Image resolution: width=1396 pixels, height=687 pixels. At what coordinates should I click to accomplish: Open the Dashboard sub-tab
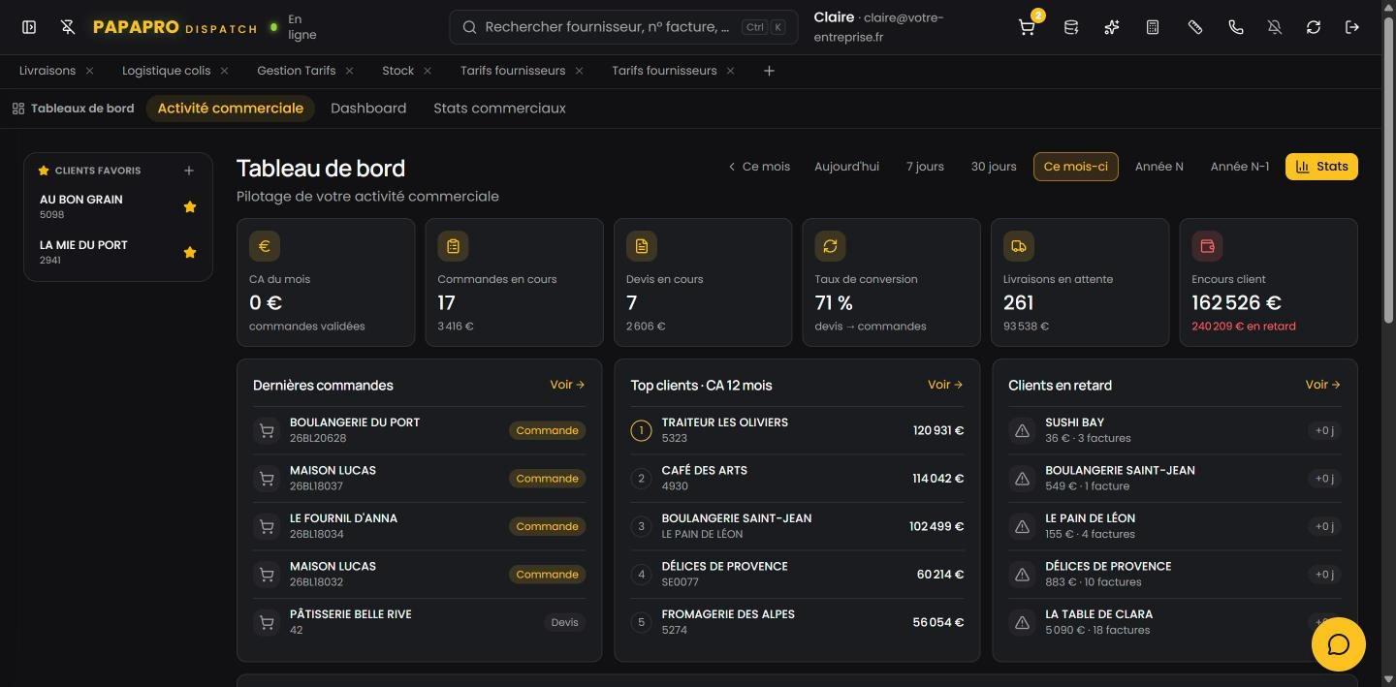coord(368,109)
